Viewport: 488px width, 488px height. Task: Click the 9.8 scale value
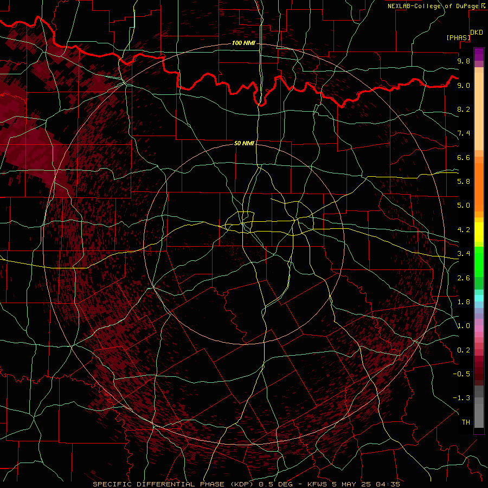[x=464, y=61]
